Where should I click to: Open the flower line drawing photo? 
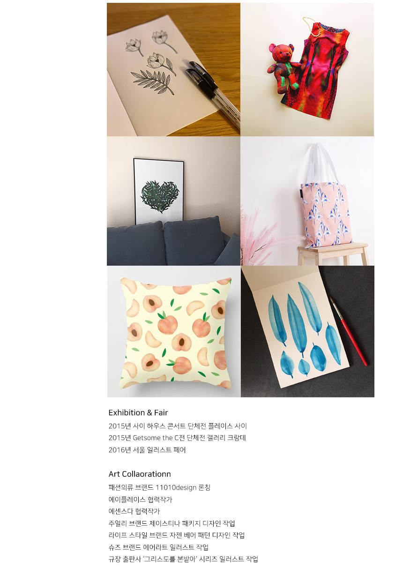[173, 69]
